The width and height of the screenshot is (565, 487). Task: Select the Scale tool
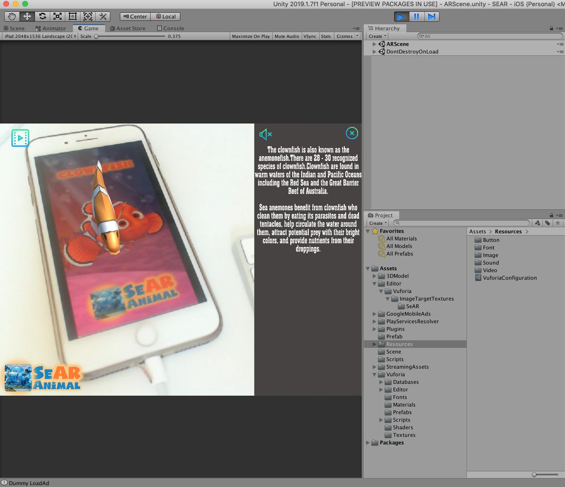(x=57, y=17)
